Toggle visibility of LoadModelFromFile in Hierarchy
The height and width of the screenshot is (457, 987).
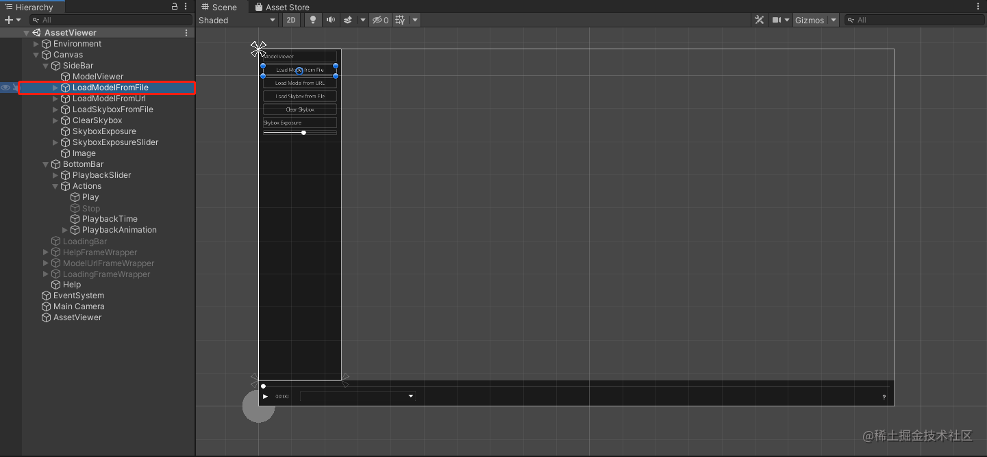(5, 88)
